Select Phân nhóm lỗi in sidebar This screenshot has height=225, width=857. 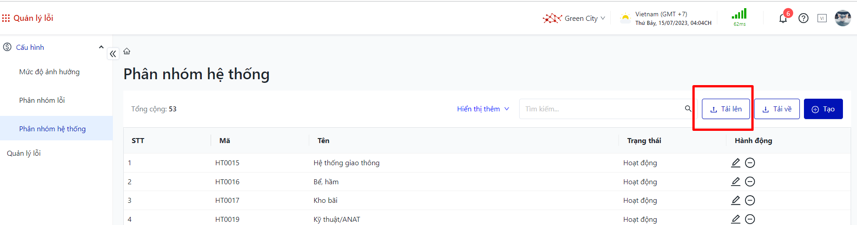pos(42,101)
